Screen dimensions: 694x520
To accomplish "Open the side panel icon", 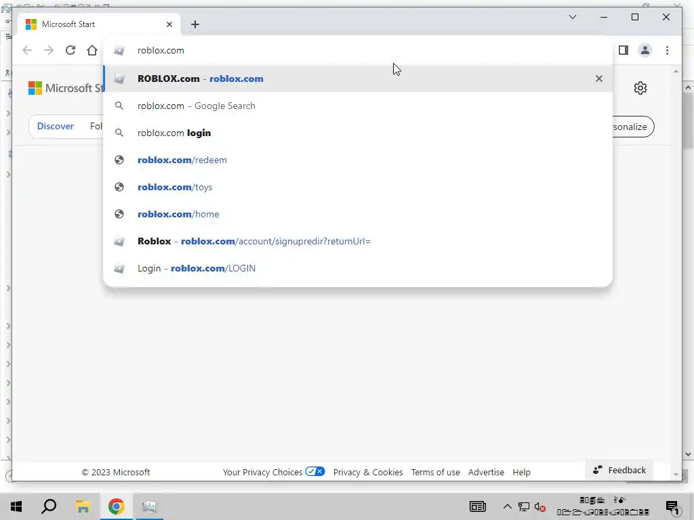I will tap(624, 50).
